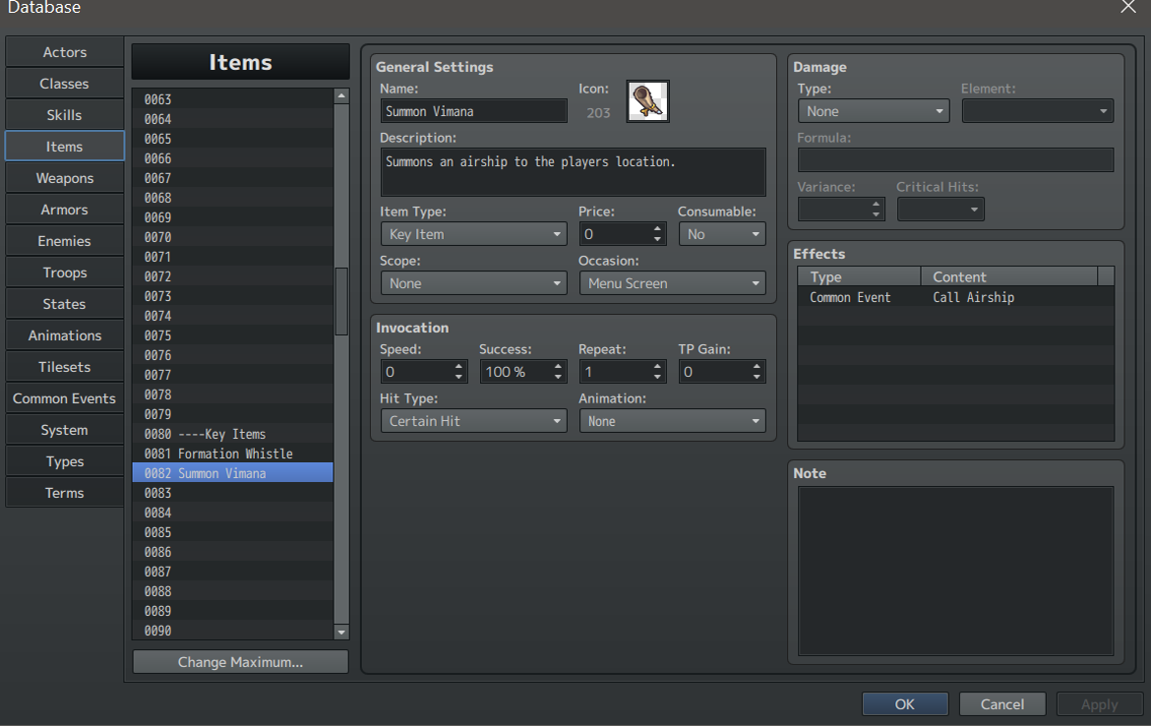Image resolution: width=1151 pixels, height=726 pixels.
Task: Click the Change Maximum button
Action: point(240,662)
